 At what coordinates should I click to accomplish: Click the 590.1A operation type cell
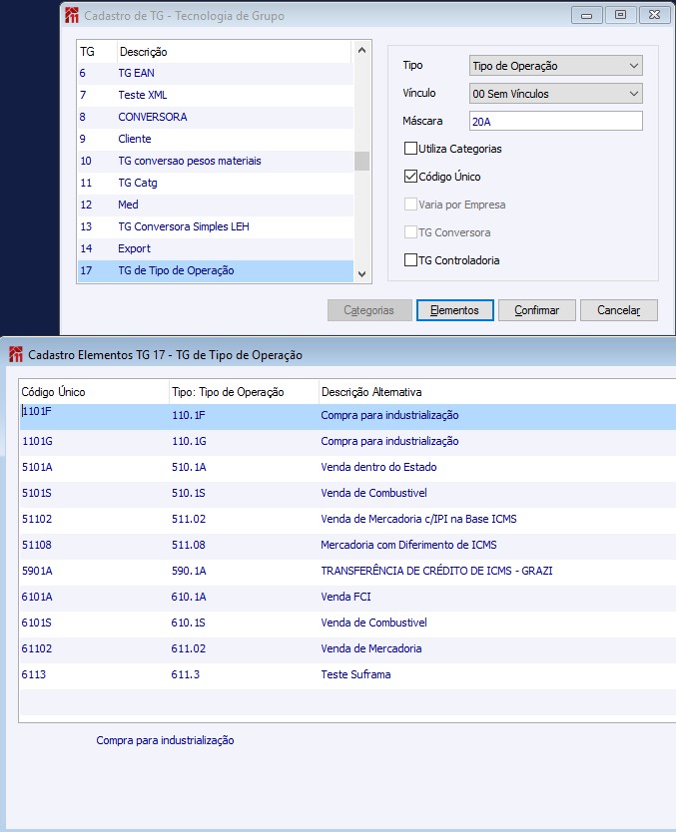tap(244, 571)
